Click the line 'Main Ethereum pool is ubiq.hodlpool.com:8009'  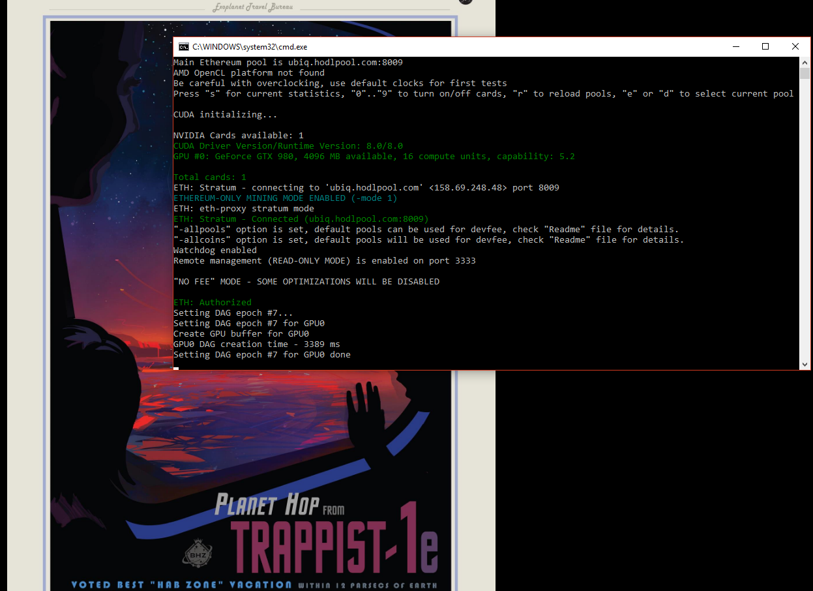point(288,63)
